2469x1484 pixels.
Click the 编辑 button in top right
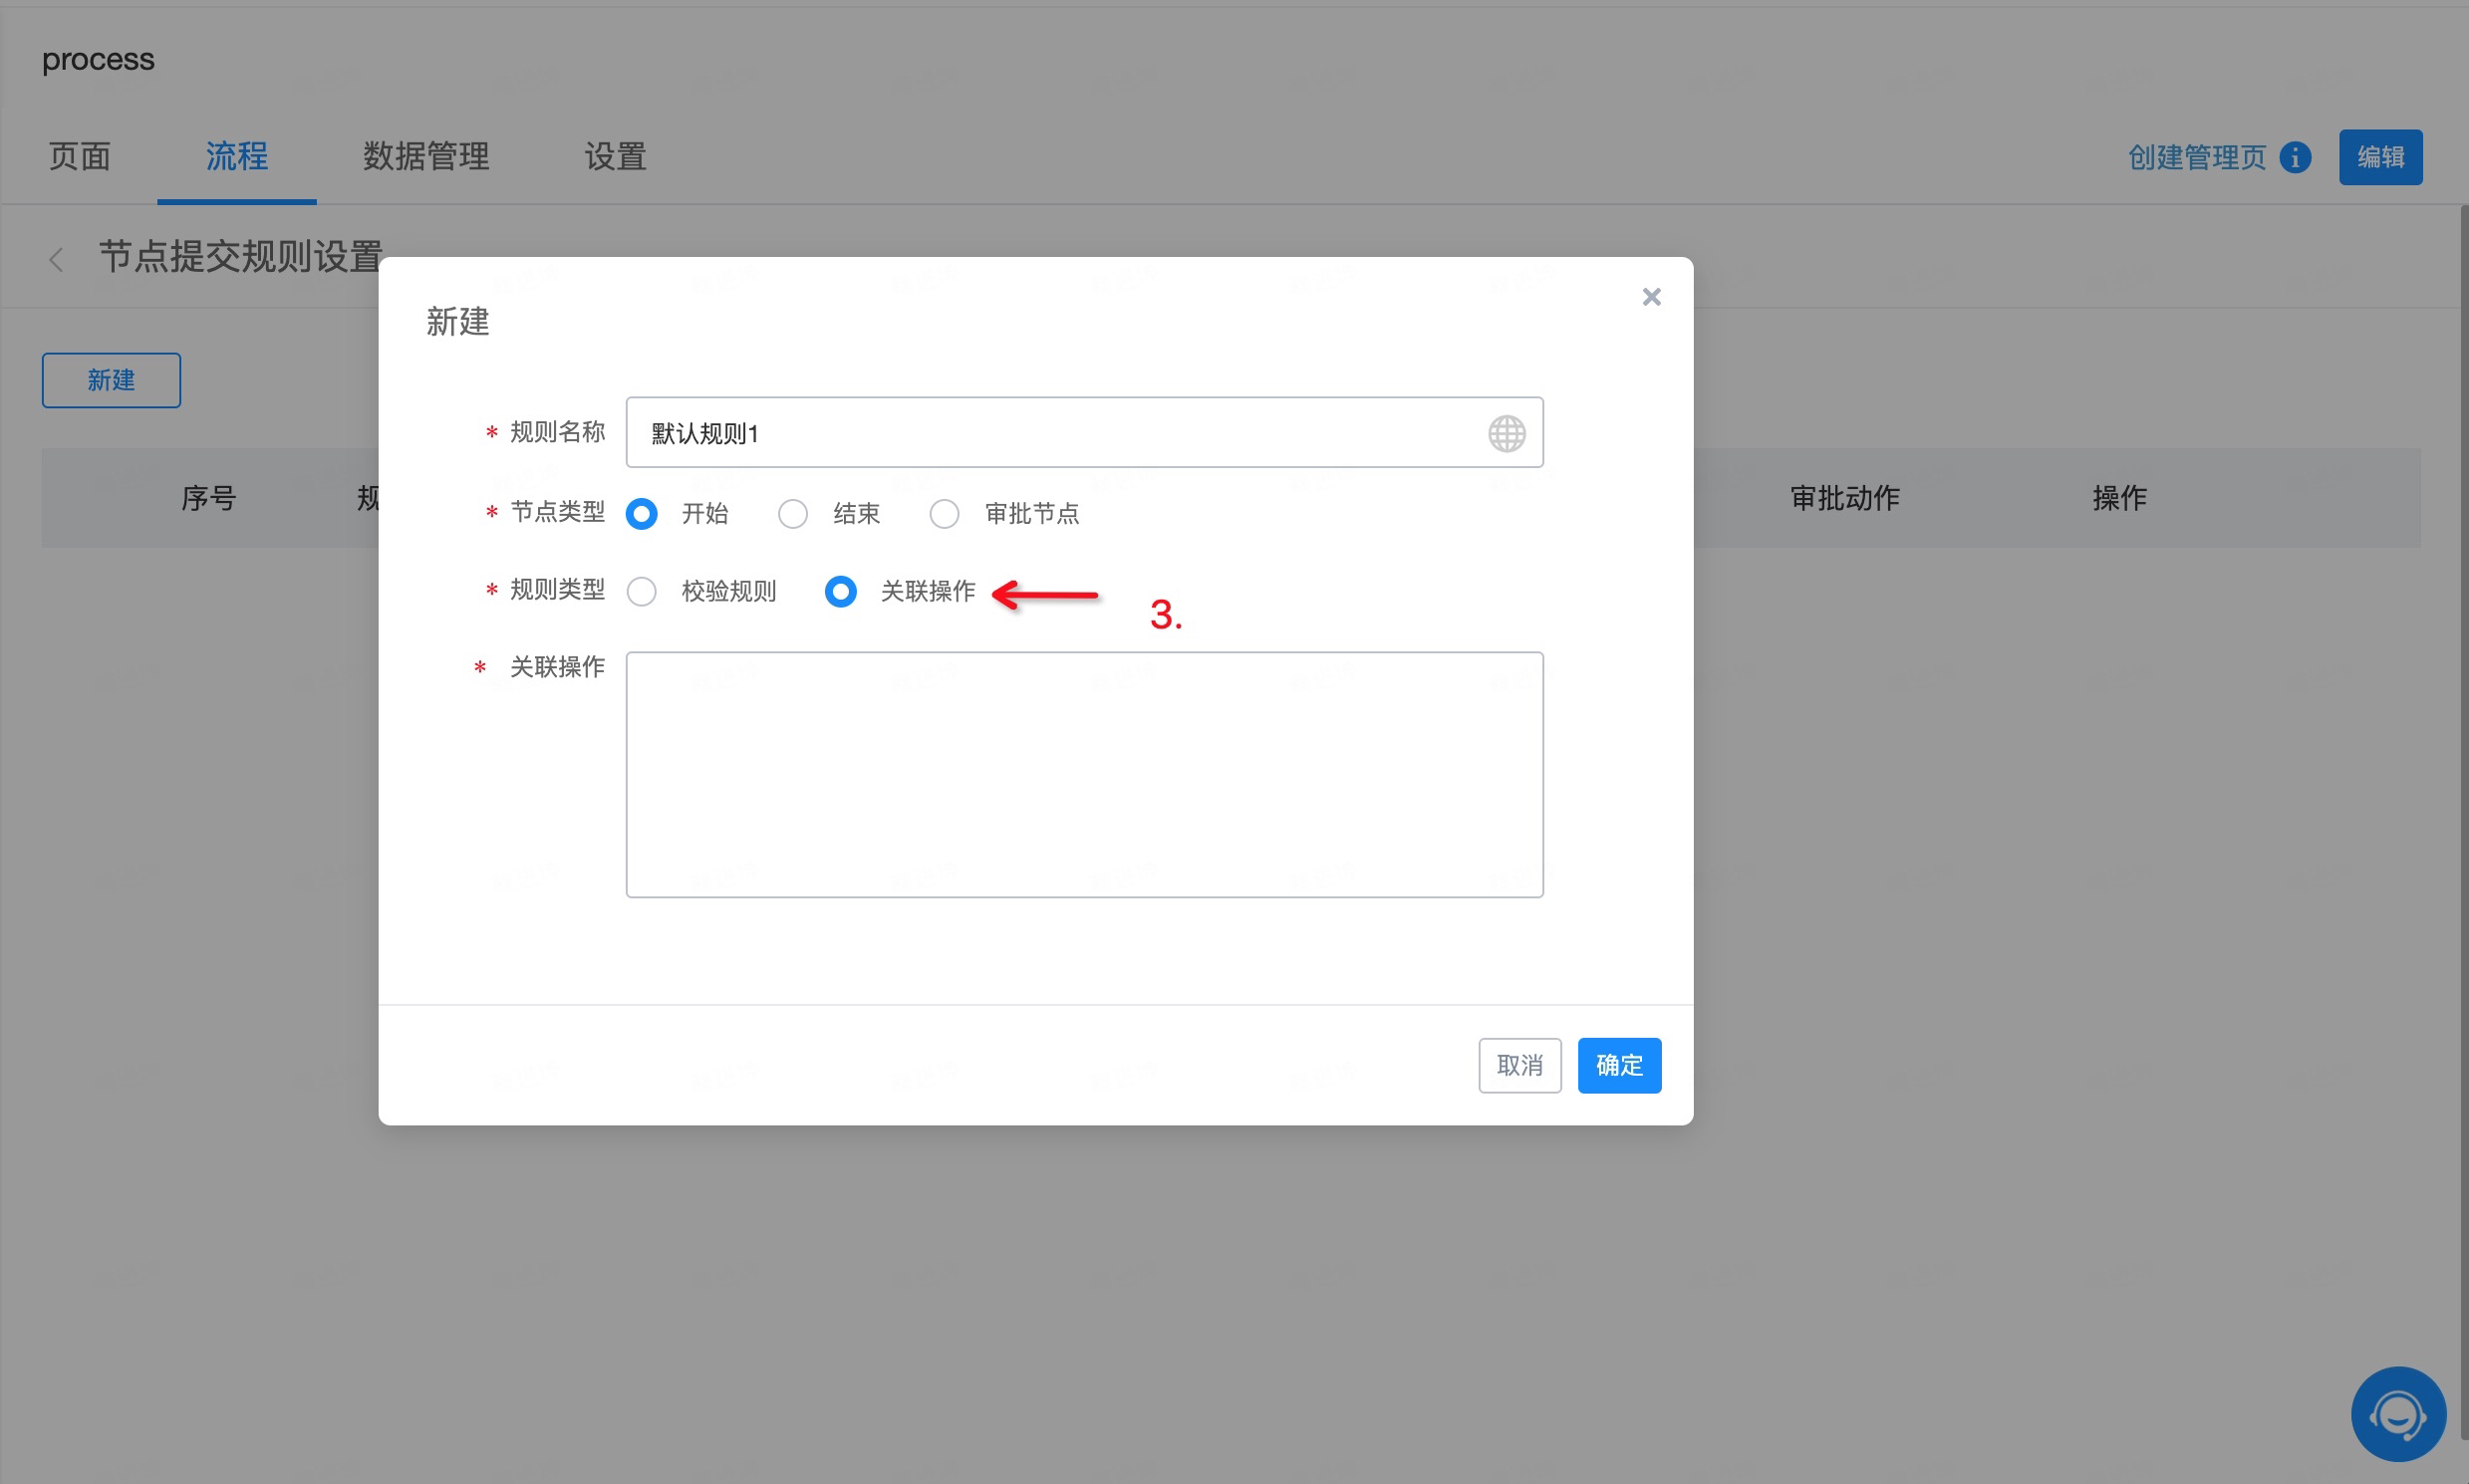pyautogui.click(x=2380, y=157)
